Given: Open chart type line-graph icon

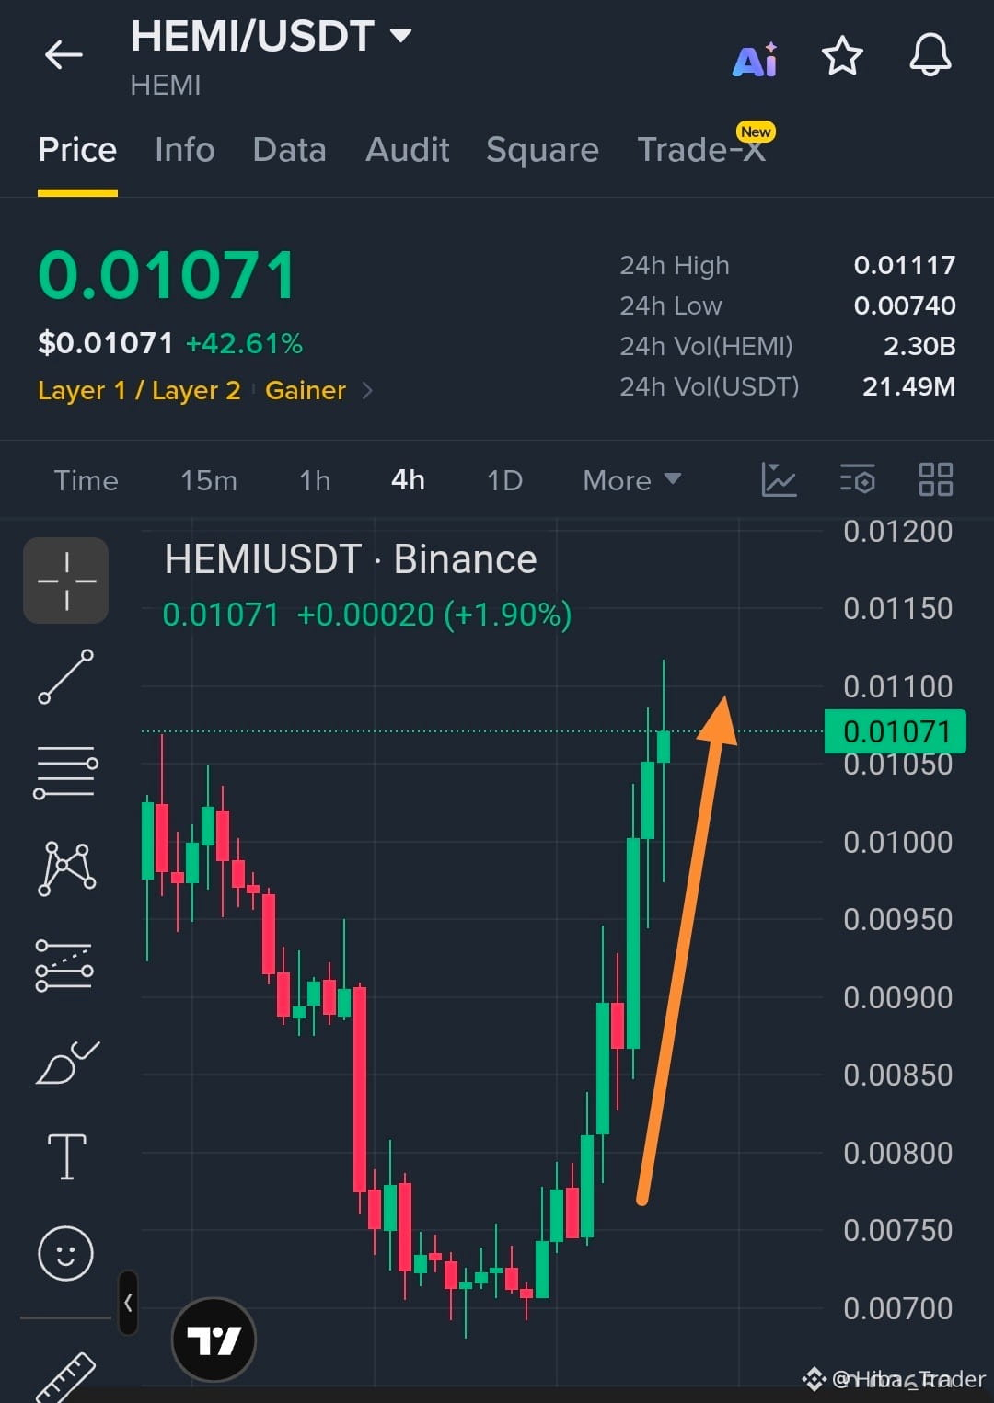Looking at the screenshot, I should coord(779,479).
